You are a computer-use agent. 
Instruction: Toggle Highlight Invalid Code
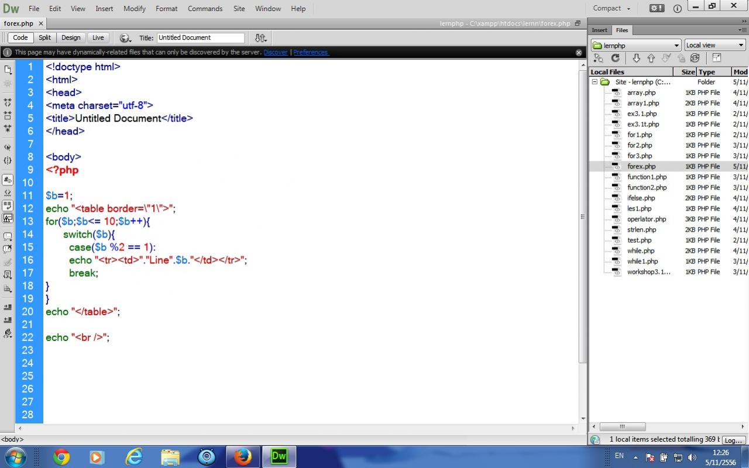click(x=8, y=192)
